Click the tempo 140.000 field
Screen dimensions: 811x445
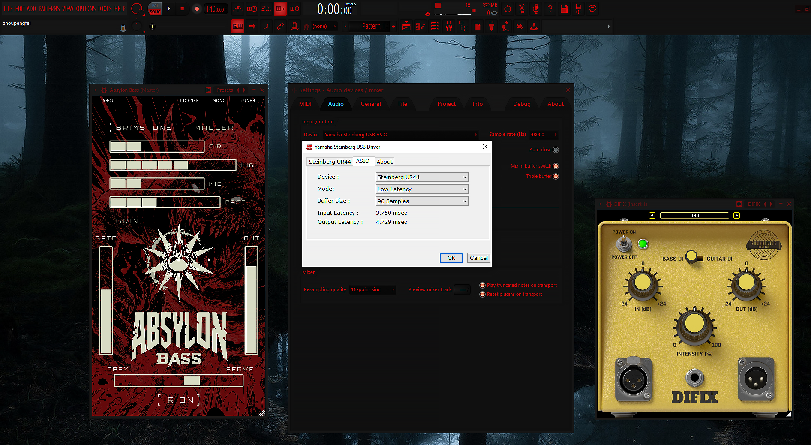pyautogui.click(x=215, y=9)
